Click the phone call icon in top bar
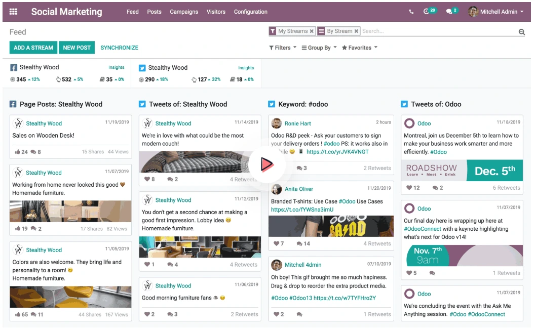535x332 pixels. [411, 12]
